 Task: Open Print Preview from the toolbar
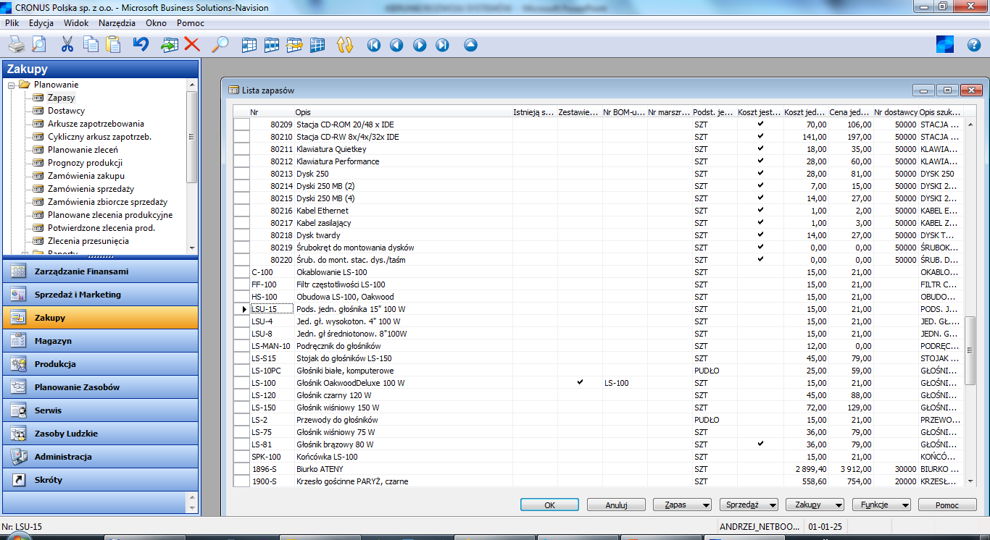[x=38, y=45]
